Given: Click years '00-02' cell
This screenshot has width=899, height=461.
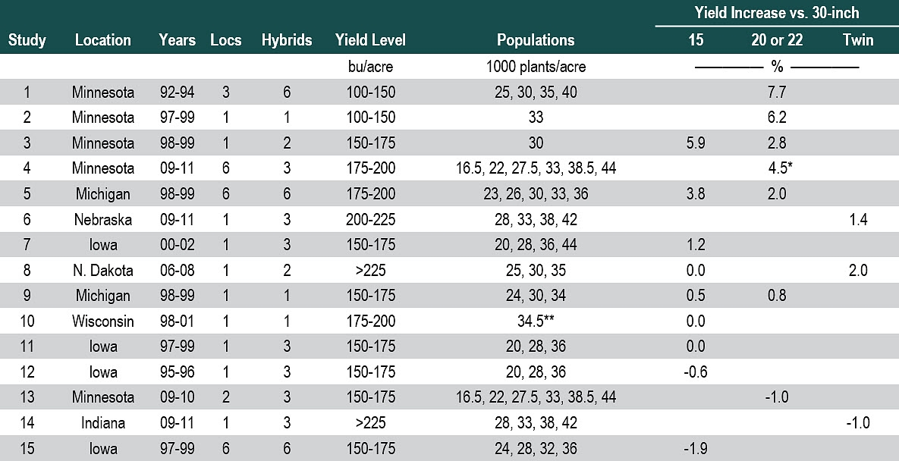Looking at the screenshot, I should click(178, 245).
